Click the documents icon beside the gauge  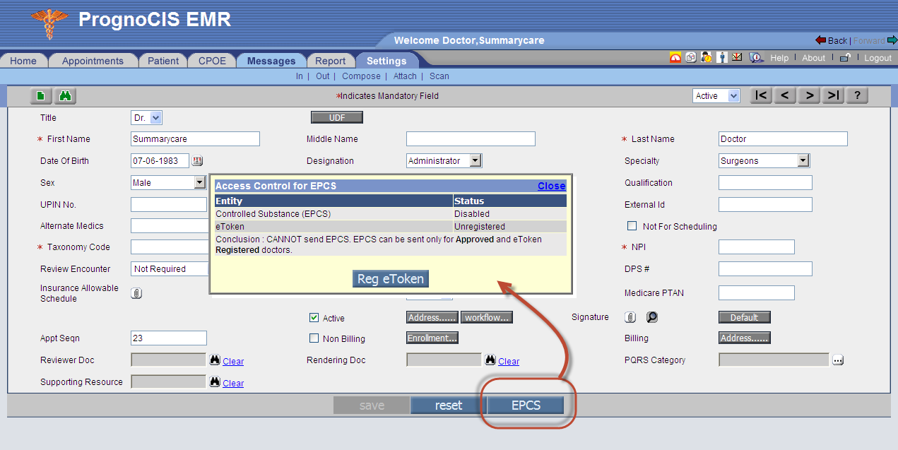click(691, 58)
